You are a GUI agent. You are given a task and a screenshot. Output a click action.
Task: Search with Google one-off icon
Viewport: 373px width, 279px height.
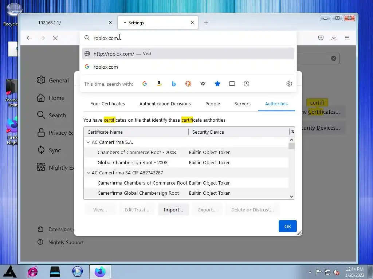coord(144,84)
